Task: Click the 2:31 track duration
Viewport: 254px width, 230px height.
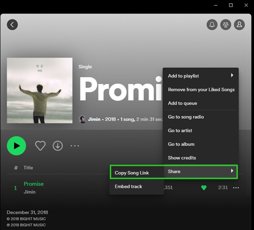Action: (223, 188)
